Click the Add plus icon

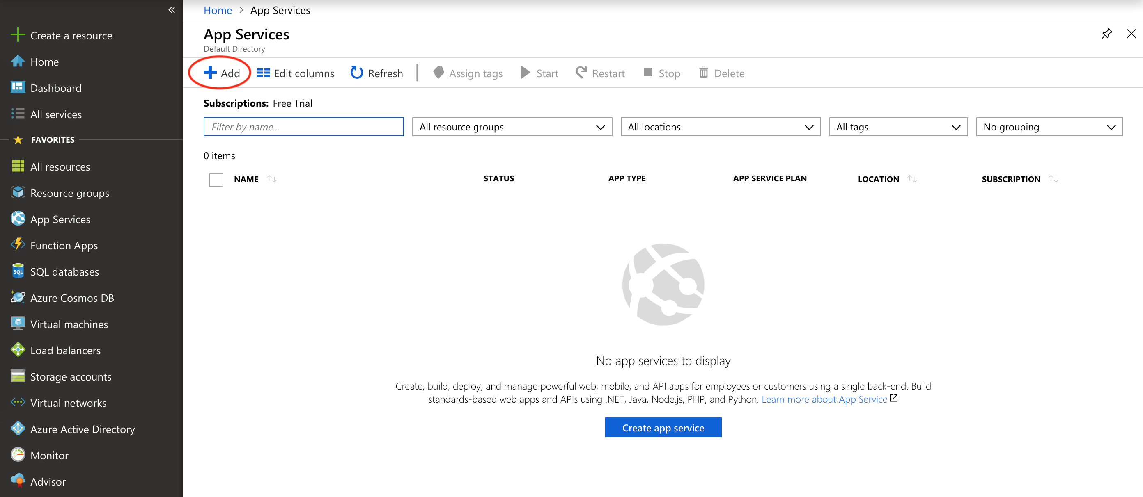coord(210,72)
